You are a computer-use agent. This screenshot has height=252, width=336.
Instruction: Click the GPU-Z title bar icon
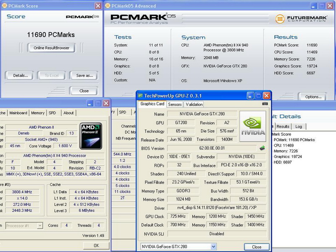point(140,96)
